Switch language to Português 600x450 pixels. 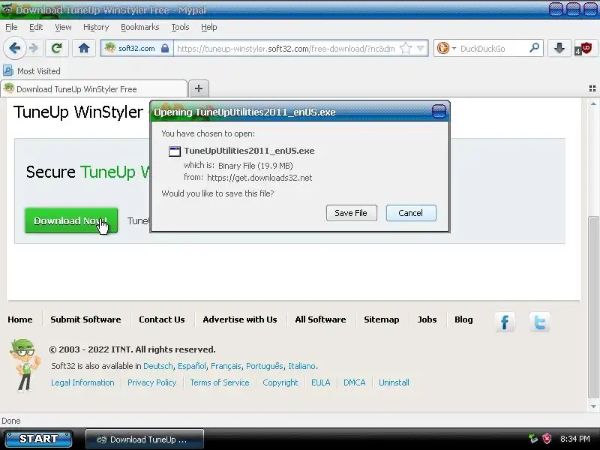pos(265,366)
